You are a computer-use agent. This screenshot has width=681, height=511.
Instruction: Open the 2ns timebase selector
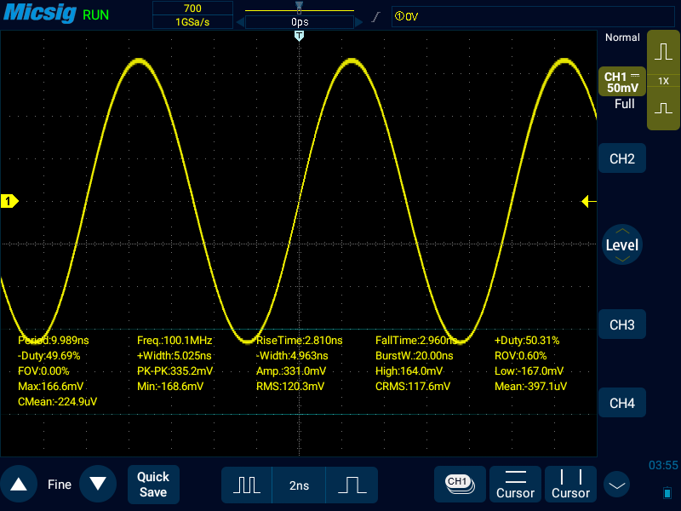[x=299, y=485]
